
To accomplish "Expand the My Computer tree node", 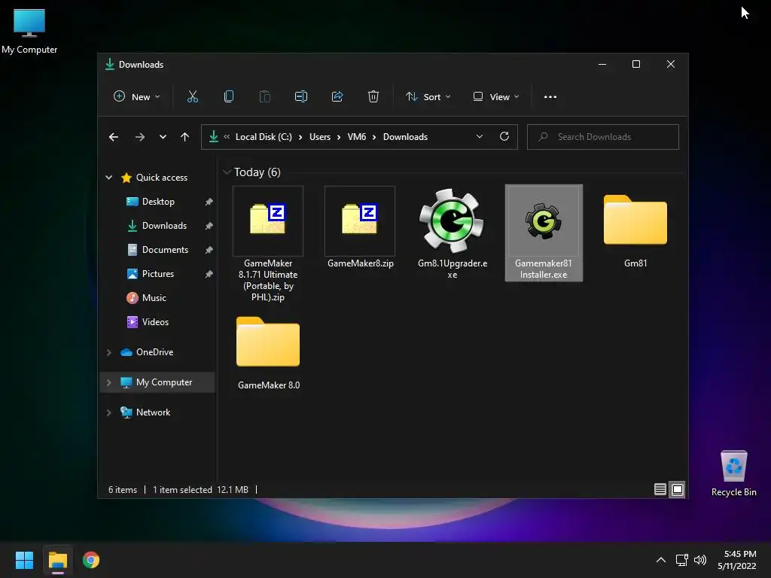I will (108, 382).
